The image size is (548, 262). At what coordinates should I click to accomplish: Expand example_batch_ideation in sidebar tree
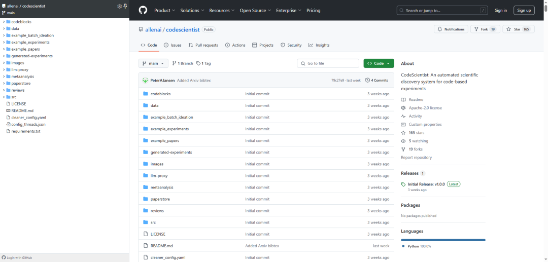pos(4,35)
